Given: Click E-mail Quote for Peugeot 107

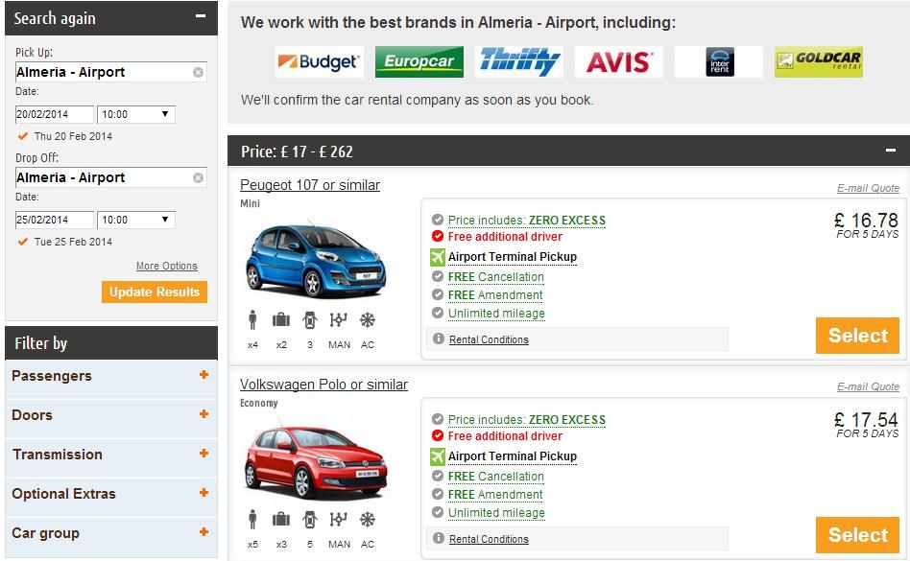Looking at the screenshot, I should coord(868,188).
